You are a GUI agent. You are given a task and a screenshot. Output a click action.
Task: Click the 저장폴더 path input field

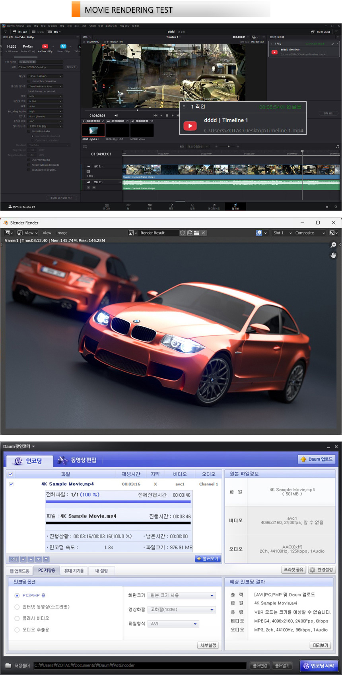(x=139, y=665)
